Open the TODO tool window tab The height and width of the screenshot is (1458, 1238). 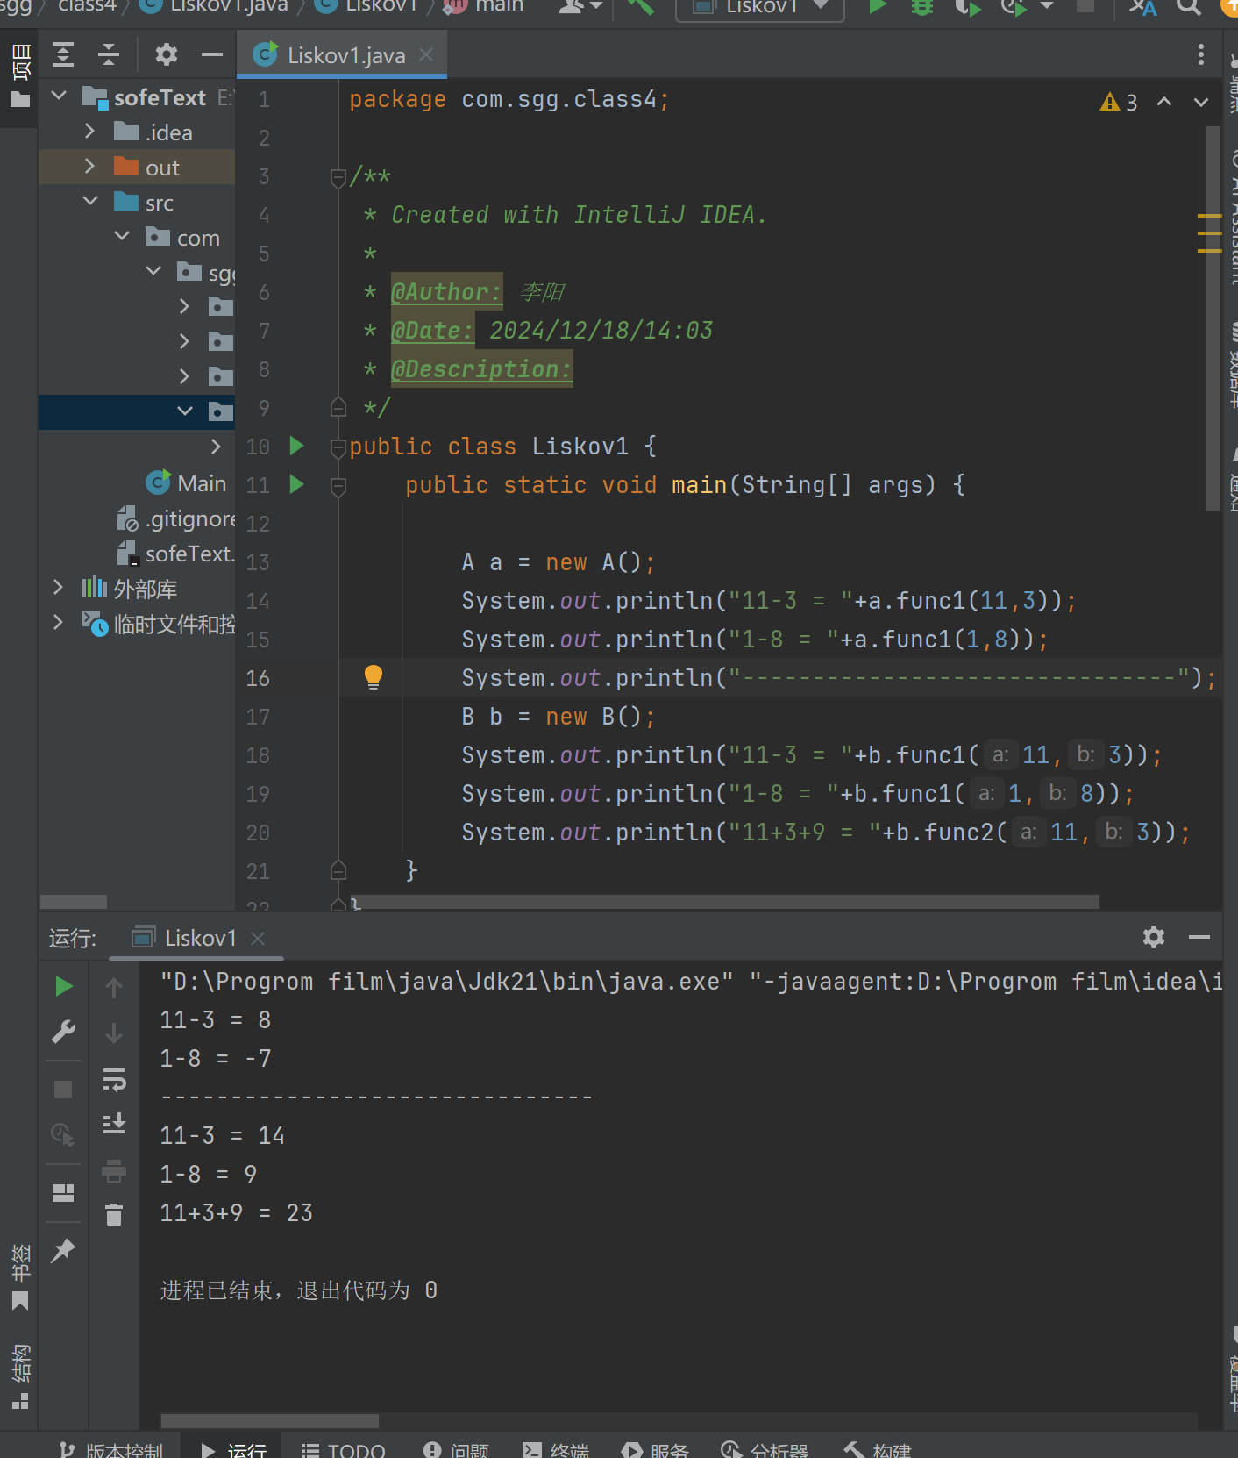point(343,1449)
